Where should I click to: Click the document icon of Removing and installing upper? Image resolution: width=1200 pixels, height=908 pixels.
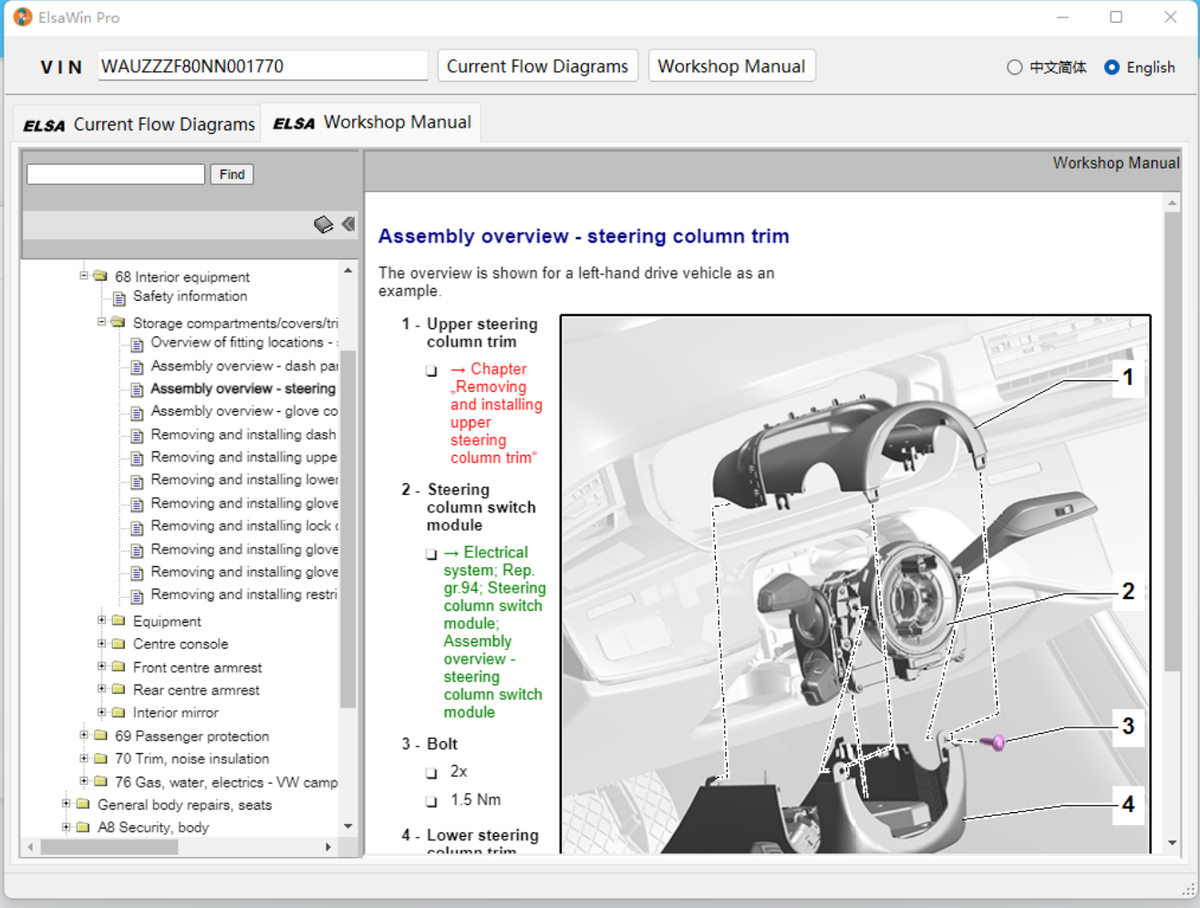[137, 459]
